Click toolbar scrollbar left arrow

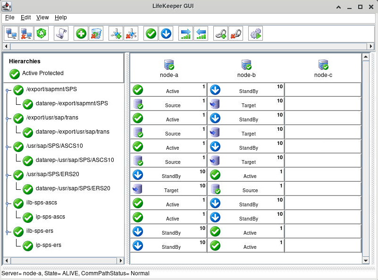(x=6, y=46)
